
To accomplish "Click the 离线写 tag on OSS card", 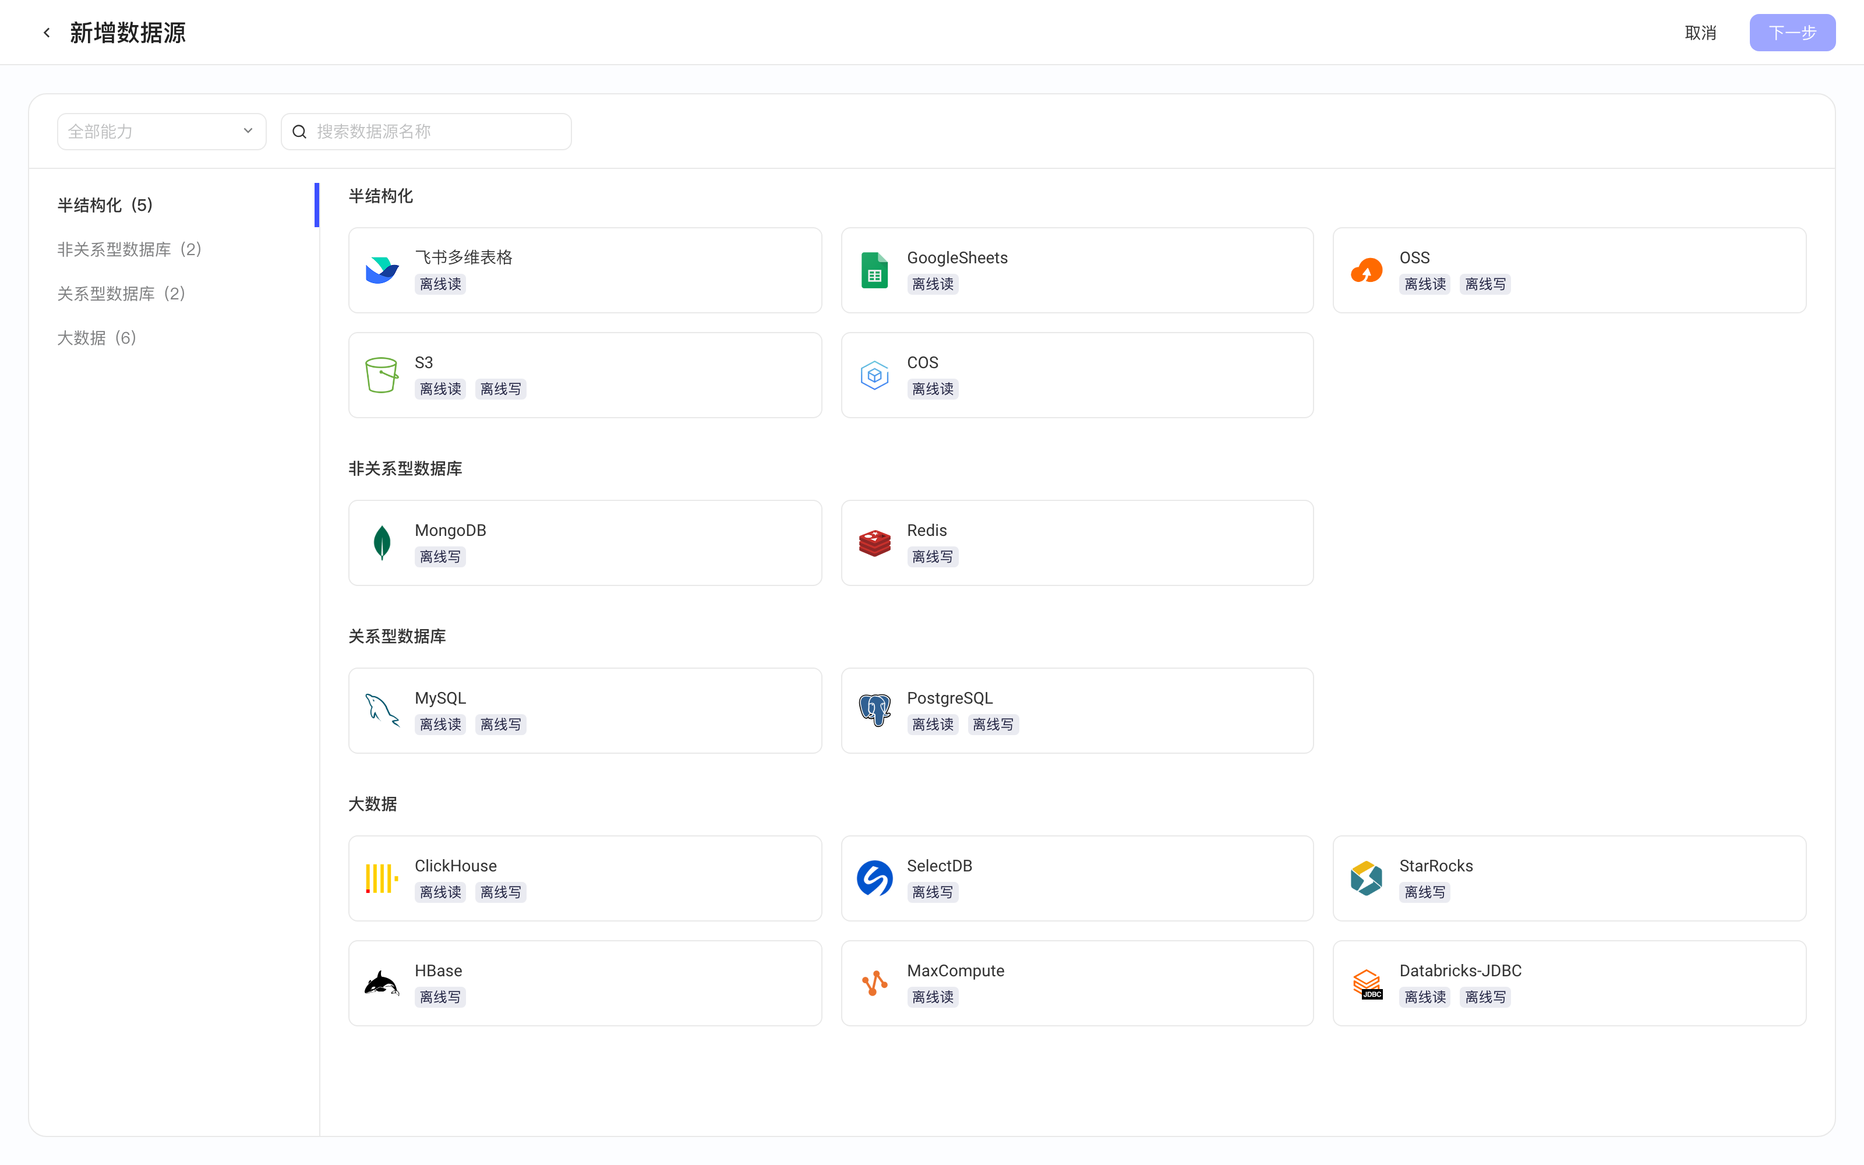I will (x=1484, y=284).
